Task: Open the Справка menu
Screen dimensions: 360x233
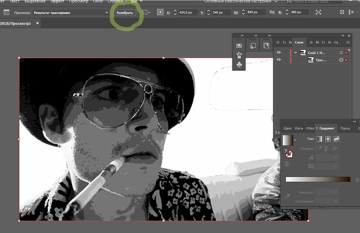Action: point(115,1)
